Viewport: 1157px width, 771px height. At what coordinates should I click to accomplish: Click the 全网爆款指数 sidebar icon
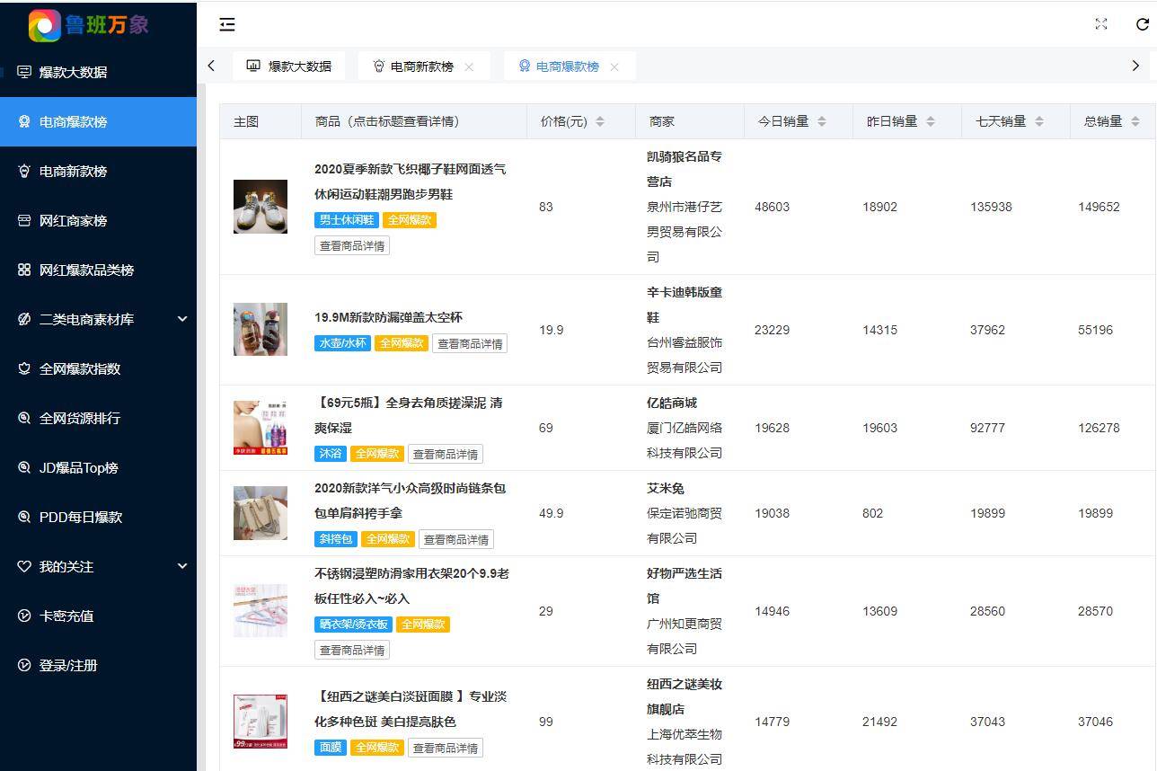(x=24, y=368)
